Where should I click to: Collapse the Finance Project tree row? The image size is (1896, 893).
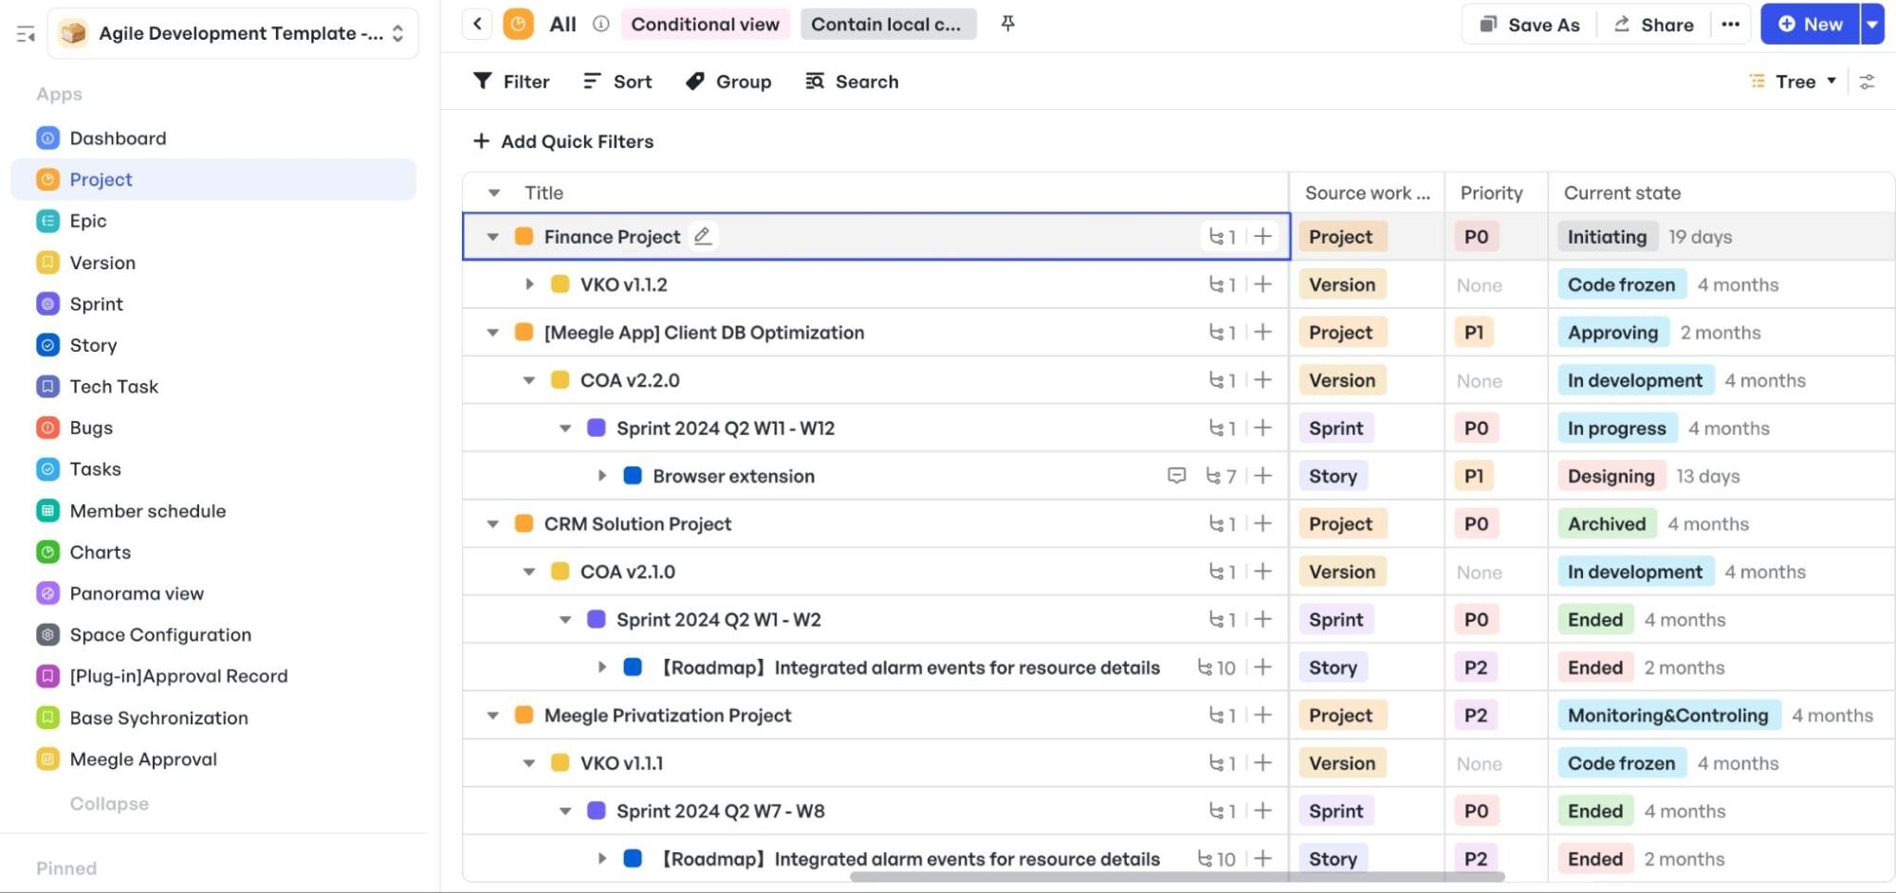coord(492,237)
